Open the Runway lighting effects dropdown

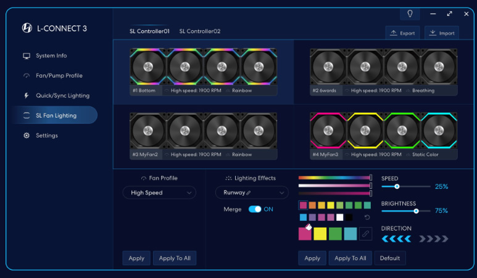[252, 193]
